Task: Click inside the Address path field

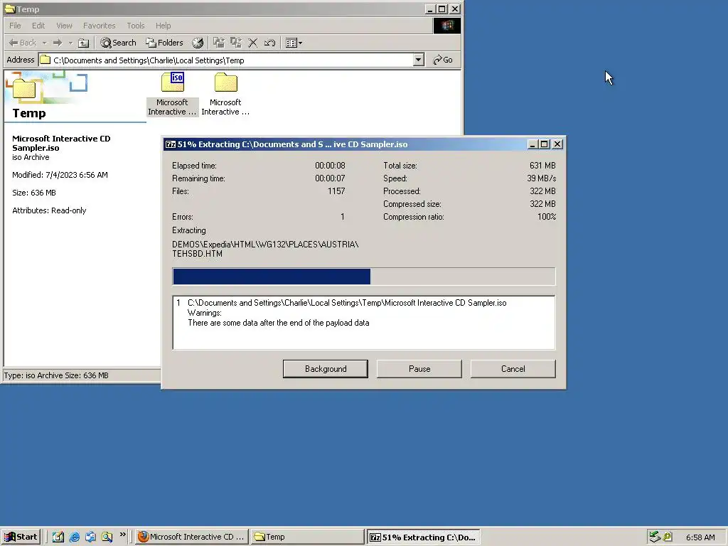Action: pyautogui.click(x=226, y=60)
